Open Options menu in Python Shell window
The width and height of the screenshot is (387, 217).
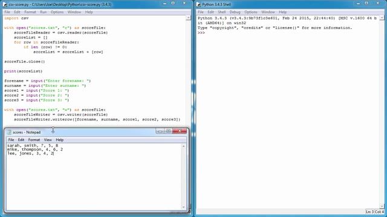(251, 12)
